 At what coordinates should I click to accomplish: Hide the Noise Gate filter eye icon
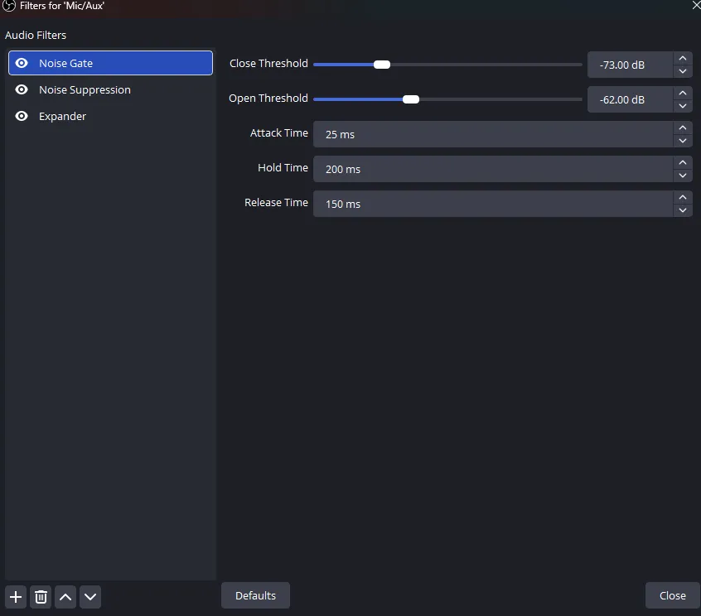tap(22, 63)
